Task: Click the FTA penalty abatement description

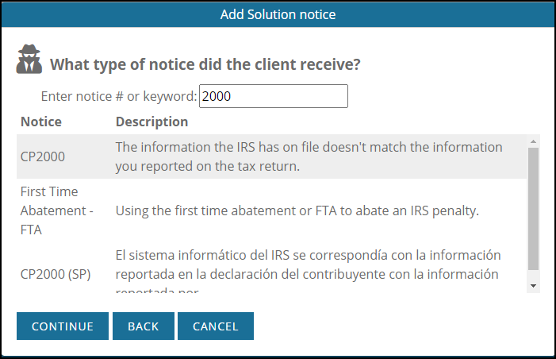Action: tap(297, 210)
